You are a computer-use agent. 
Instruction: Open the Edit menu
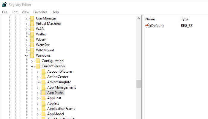click(x=15, y=12)
